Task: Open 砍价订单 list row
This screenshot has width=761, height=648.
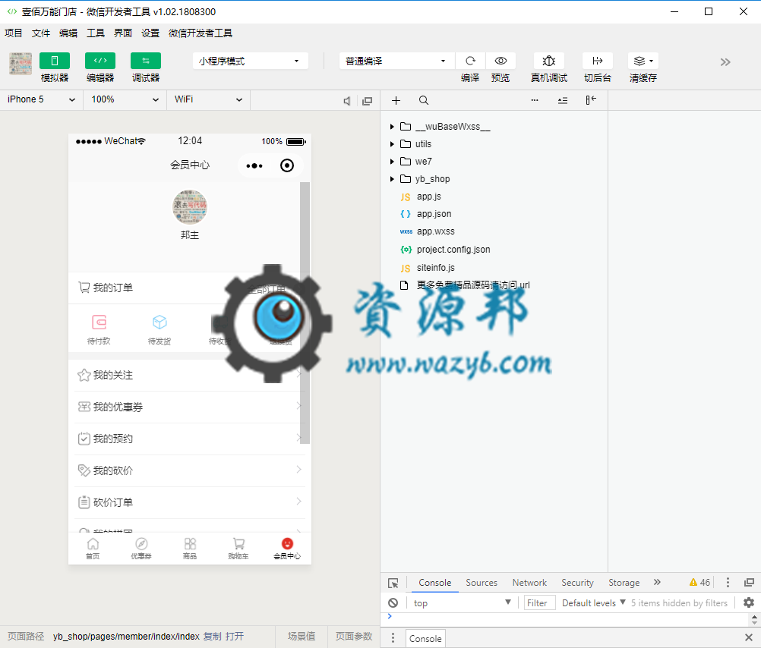Action: (x=190, y=502)
